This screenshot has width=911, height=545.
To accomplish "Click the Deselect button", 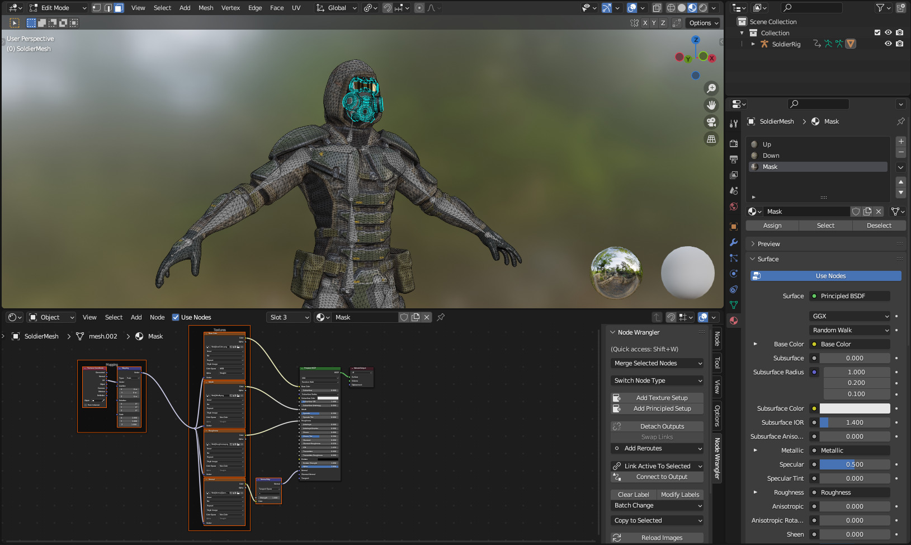I will click(x=879, y=225).
